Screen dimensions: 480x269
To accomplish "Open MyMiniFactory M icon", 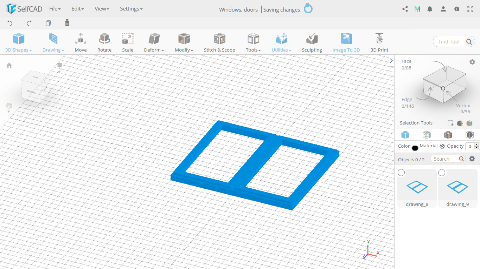I will 417,9.
